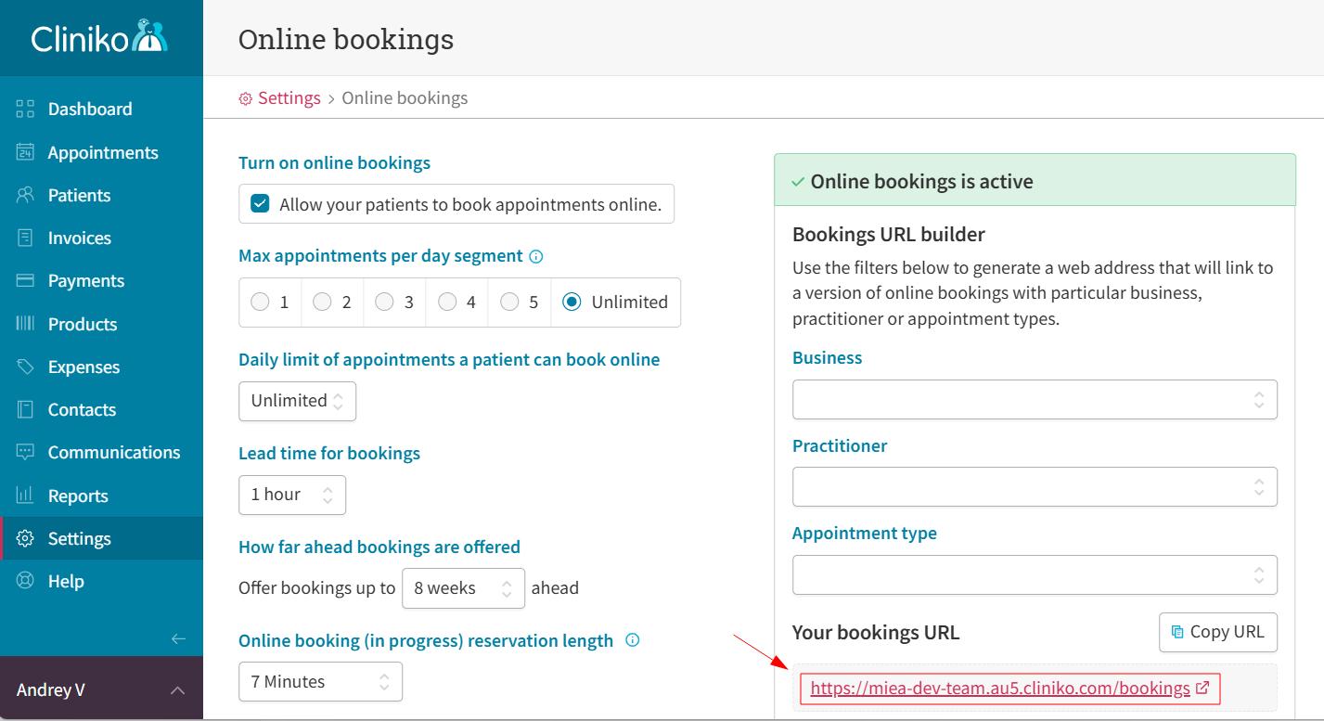The width and height of the screenshot is (1324, 721).
Task: Uncheck allow patients to book appointments online
Action: [x=260, y=203]
